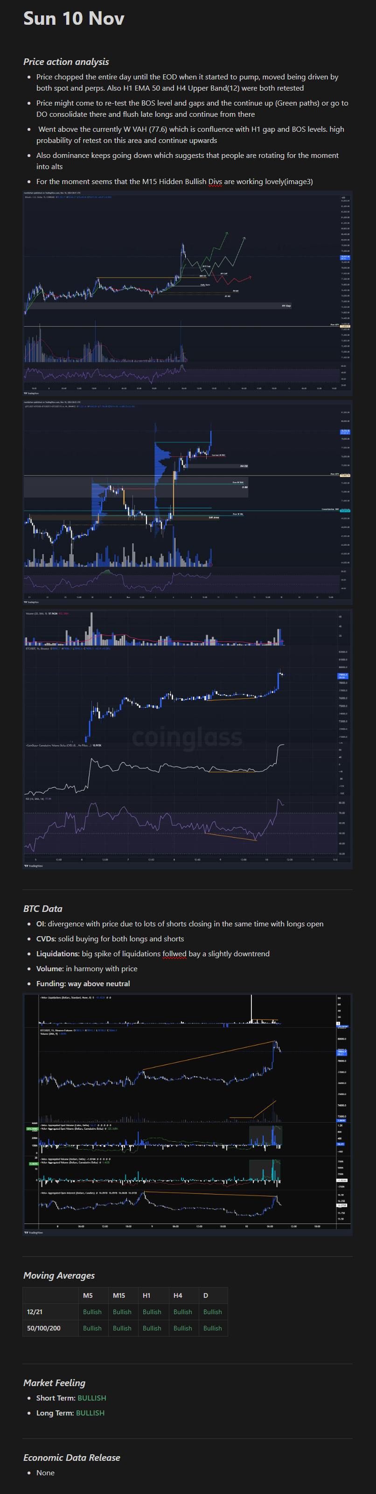Click the misspelled word 'follwed' in Liquidations bullet
The width and height of the screenshot is (376, 1494).
(x=174, y=953)
